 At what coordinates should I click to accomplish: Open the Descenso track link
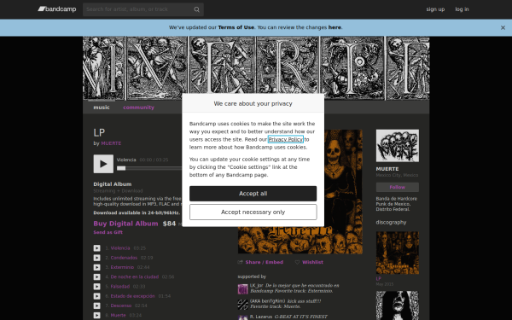pyautogui.click(x=121, y=306)
